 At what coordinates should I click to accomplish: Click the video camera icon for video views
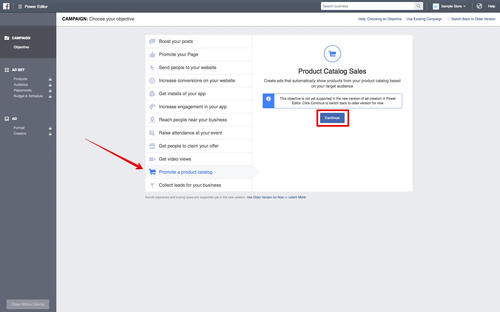point(152,159)
